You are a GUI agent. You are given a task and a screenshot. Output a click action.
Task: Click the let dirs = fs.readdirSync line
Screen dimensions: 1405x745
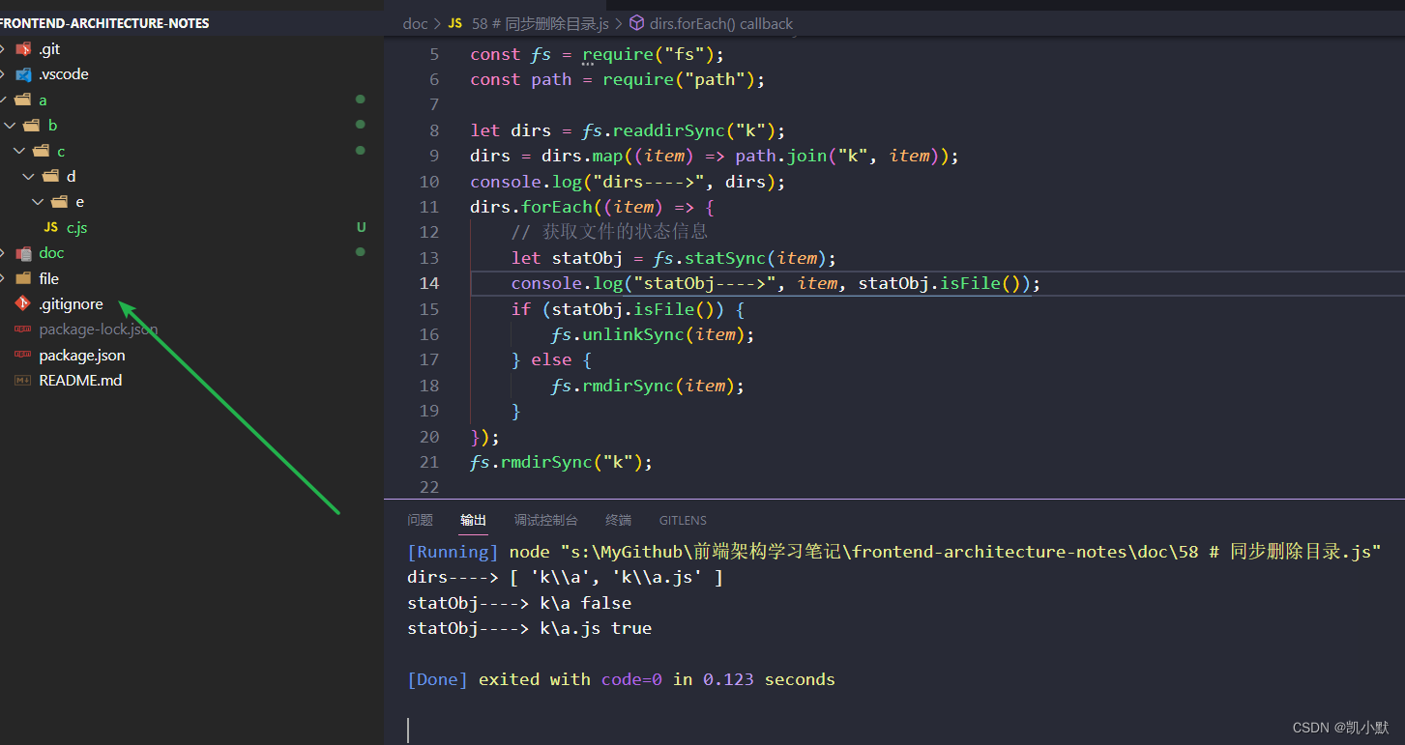(x=628, y=130)
